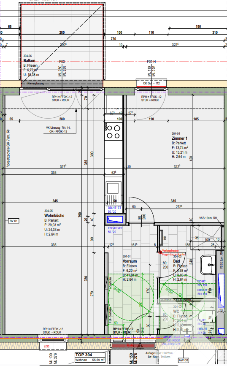Click the four-burner cooktop symbol
Screen dimensions: 227x366
click(x=113, y=132)
